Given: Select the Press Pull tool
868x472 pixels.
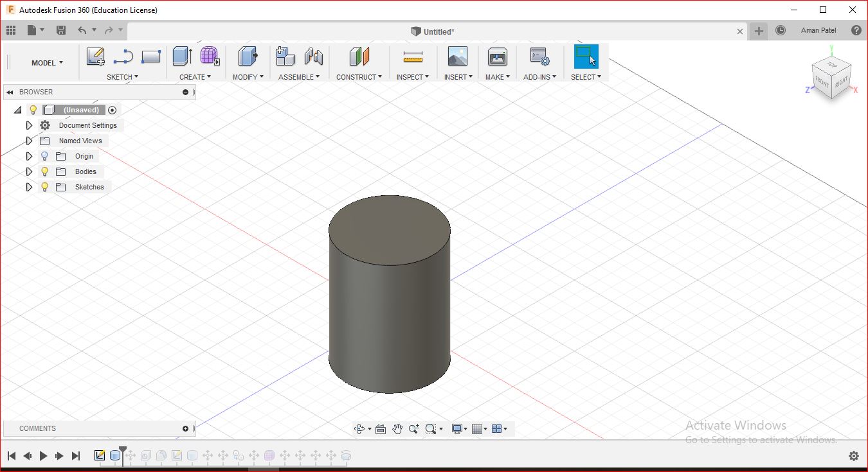Looking at the screenshot, I should (248, 57).
